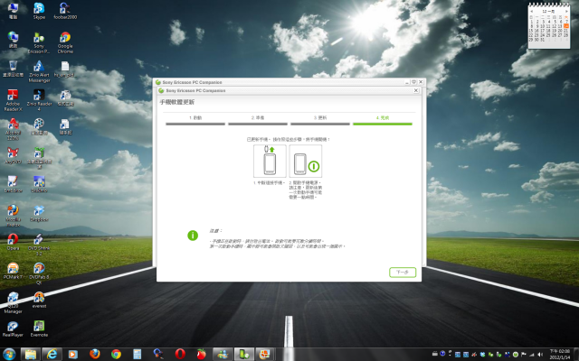Open Windows Media Player taskbar icon

tap(73, 354)
